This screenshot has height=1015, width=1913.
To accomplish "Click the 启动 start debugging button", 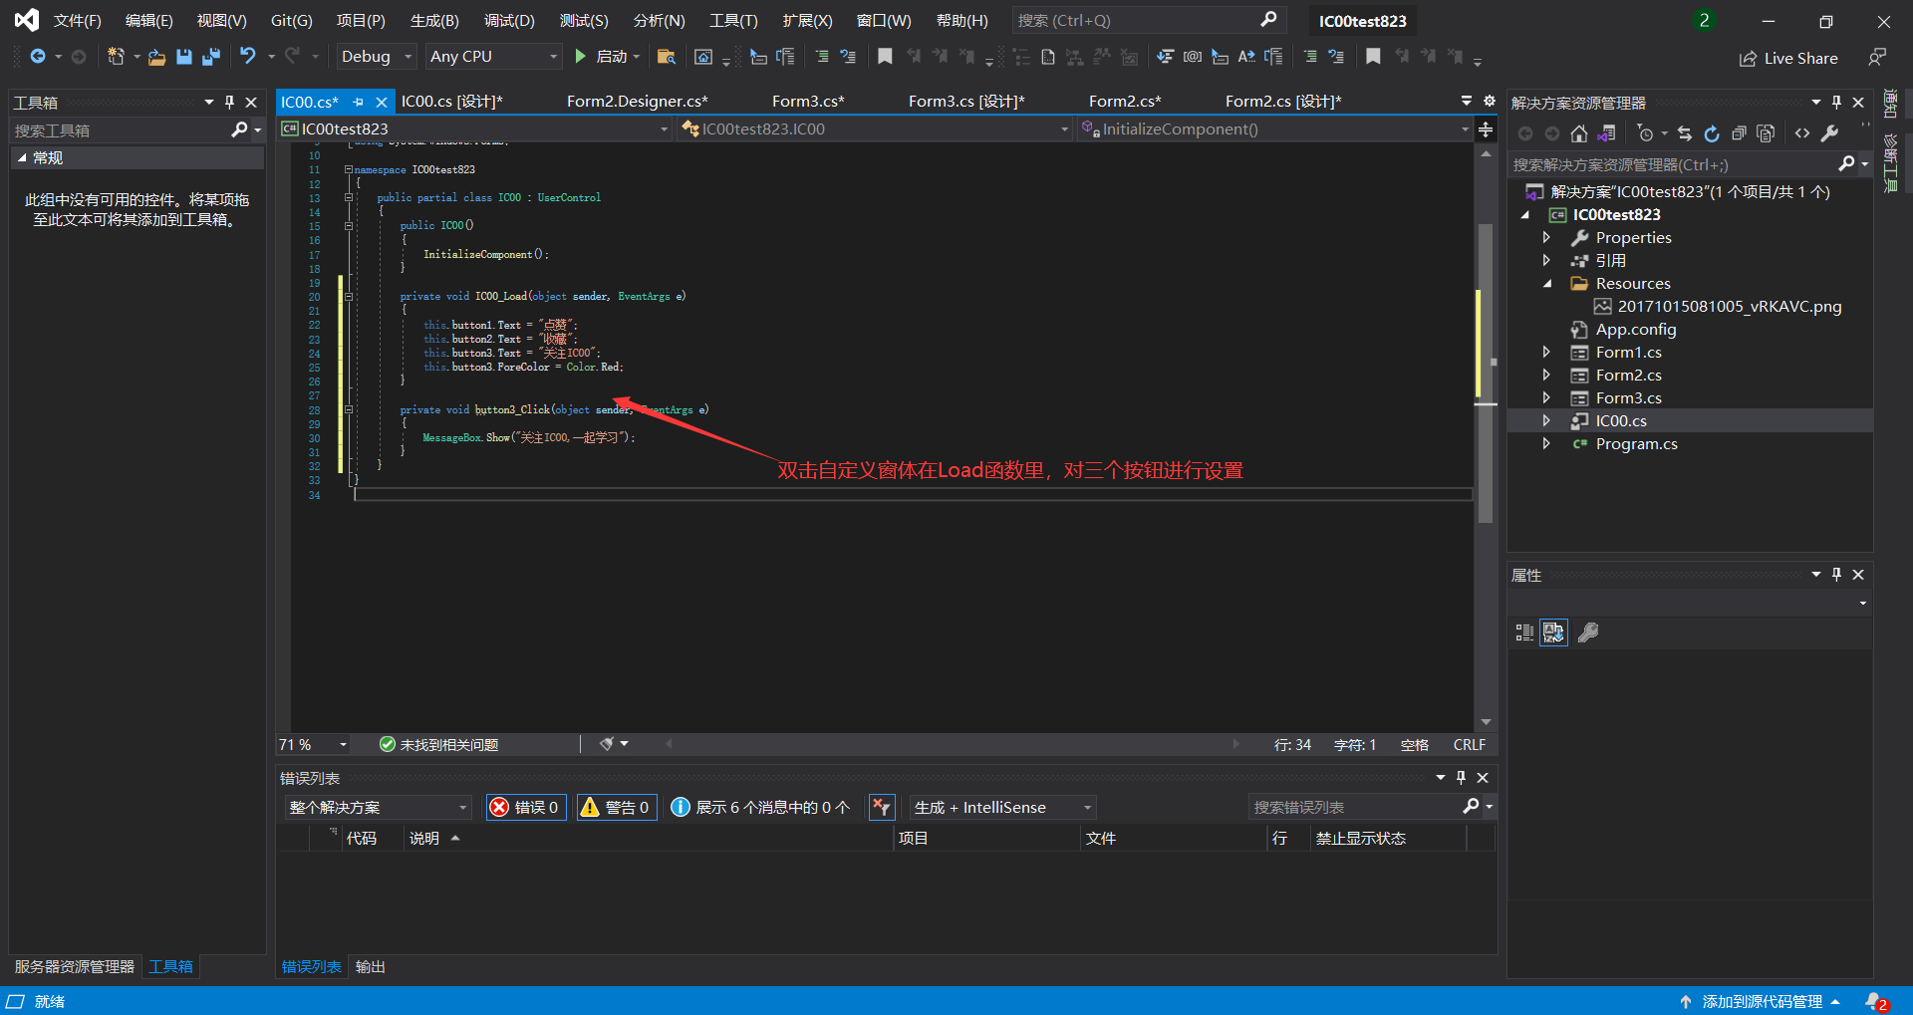I will [607, 57].
